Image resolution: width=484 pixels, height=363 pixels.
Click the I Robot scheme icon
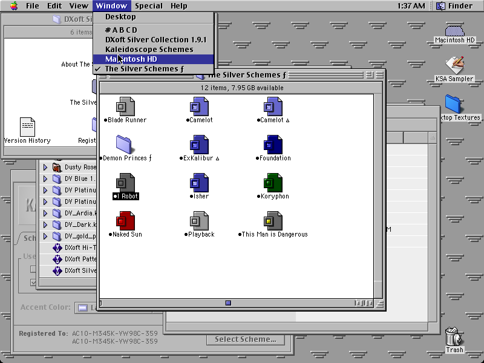(125, 183)
